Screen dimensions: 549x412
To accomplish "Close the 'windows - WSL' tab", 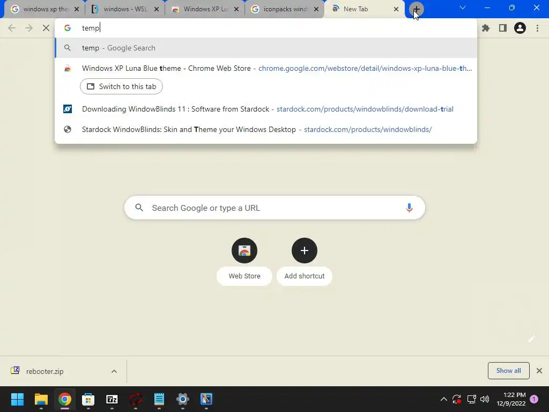I will [x=157, y=9].
